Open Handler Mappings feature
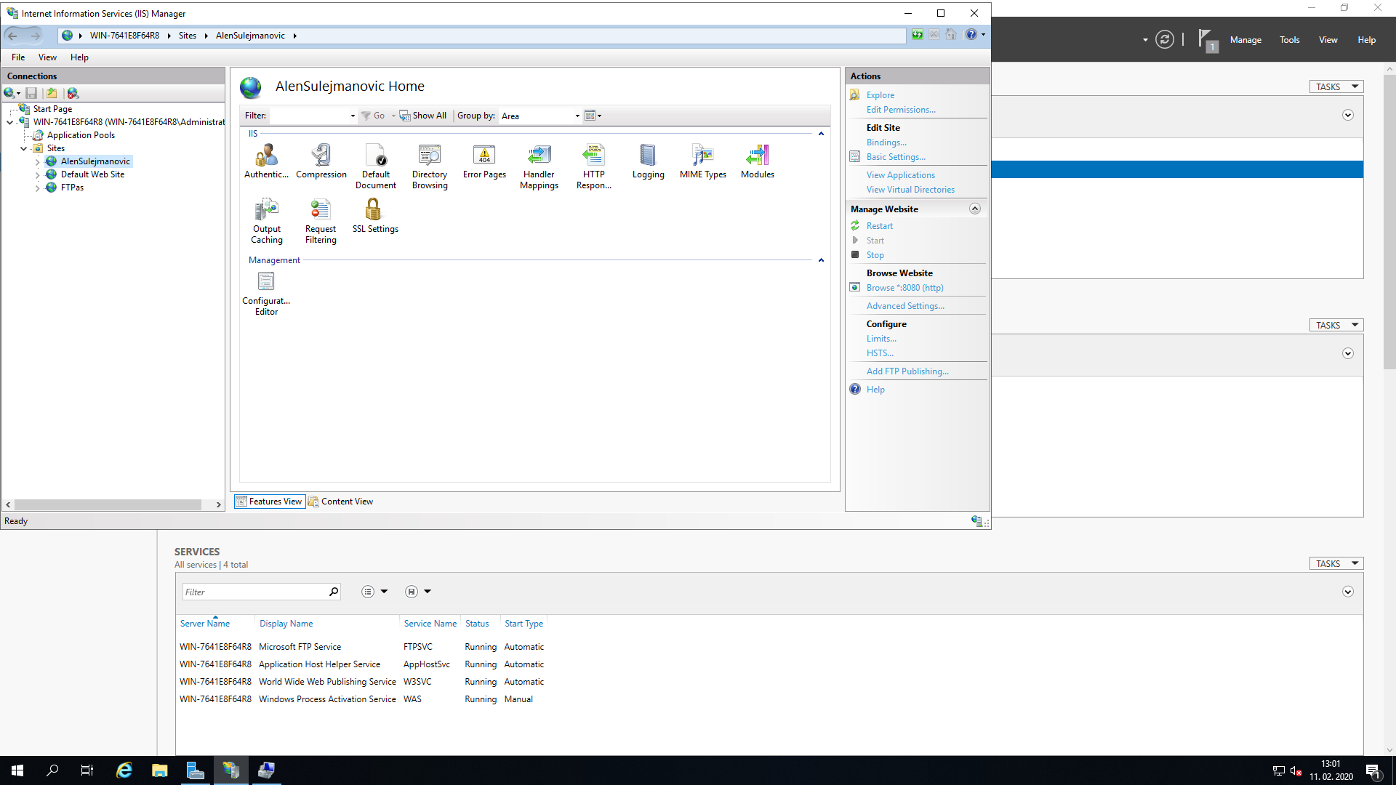Viewport: 1396px width, 785px height. tap(539, 166)
